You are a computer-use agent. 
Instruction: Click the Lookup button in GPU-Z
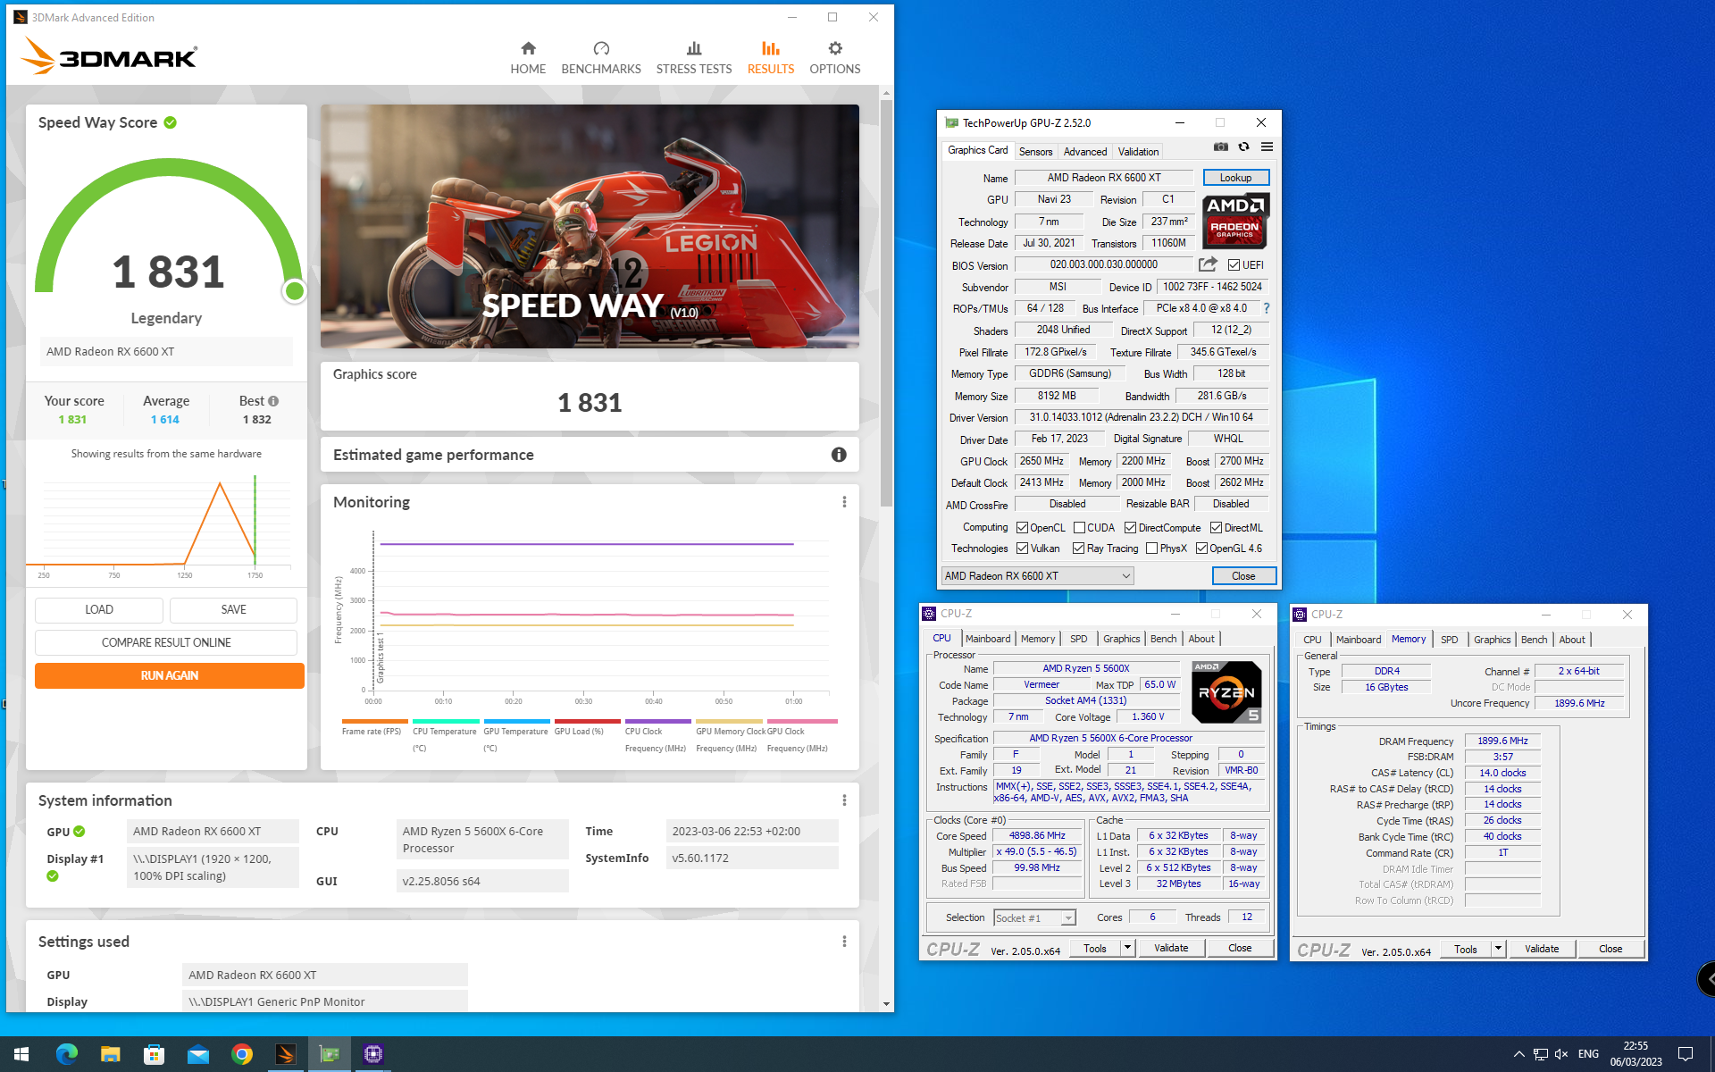[x=1235, y=178]
